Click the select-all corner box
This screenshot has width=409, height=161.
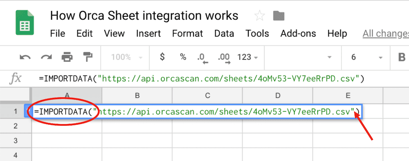(16, 95)
